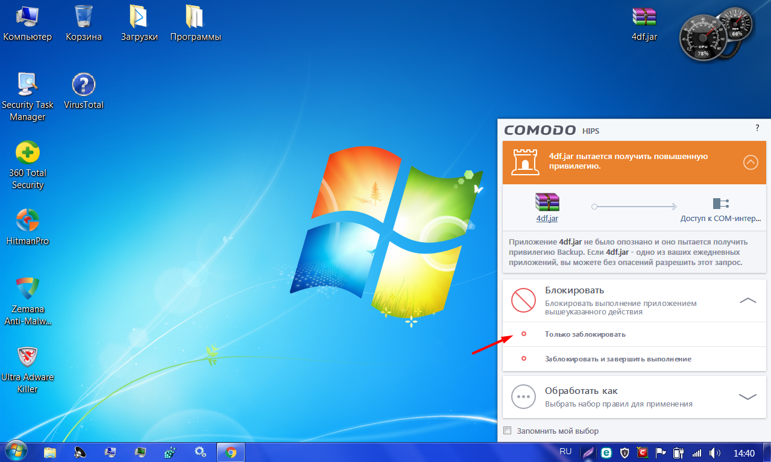This screenshot has width=771, height=462.
Task: Check the 'Запомнить мой выбор' checkbox
Action: pyautogui.click(x=507, y=431)
